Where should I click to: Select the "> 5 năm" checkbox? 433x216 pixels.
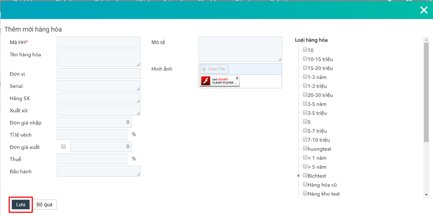(305, 166)
